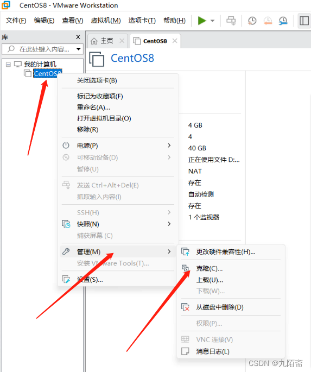Close the CentOS8 tab
This screenshot has height=372, width=311.
(x=175, y=41)
